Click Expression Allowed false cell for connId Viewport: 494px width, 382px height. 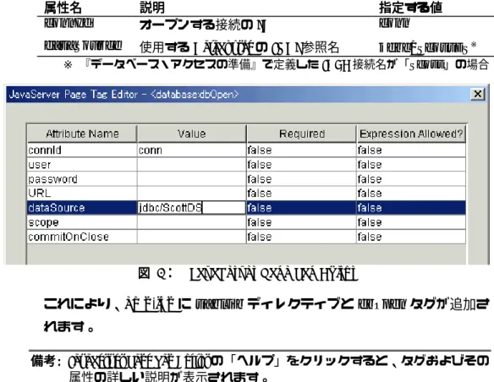pyautogui.click(x=411, y=150)
